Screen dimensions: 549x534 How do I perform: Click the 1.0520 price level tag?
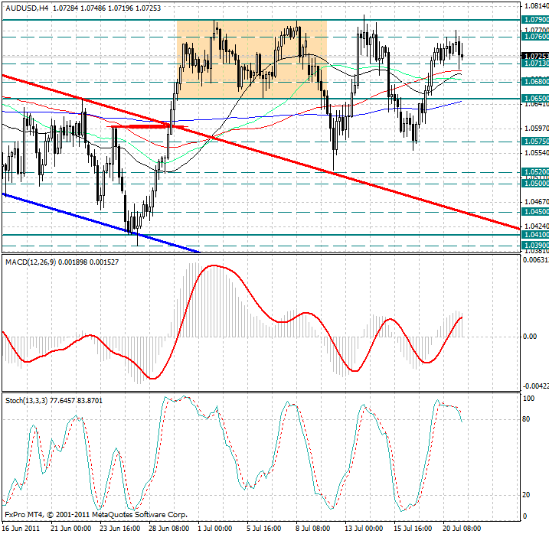(x=535, y=172)
